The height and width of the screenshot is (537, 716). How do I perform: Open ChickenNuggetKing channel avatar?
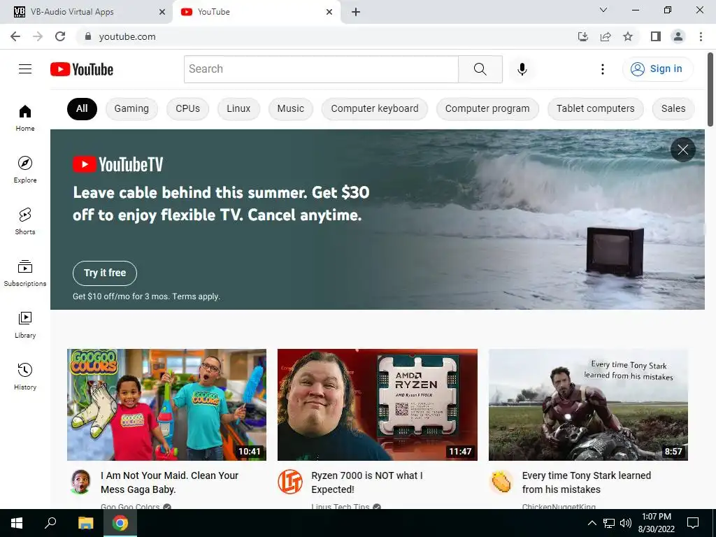coord(501,481)
